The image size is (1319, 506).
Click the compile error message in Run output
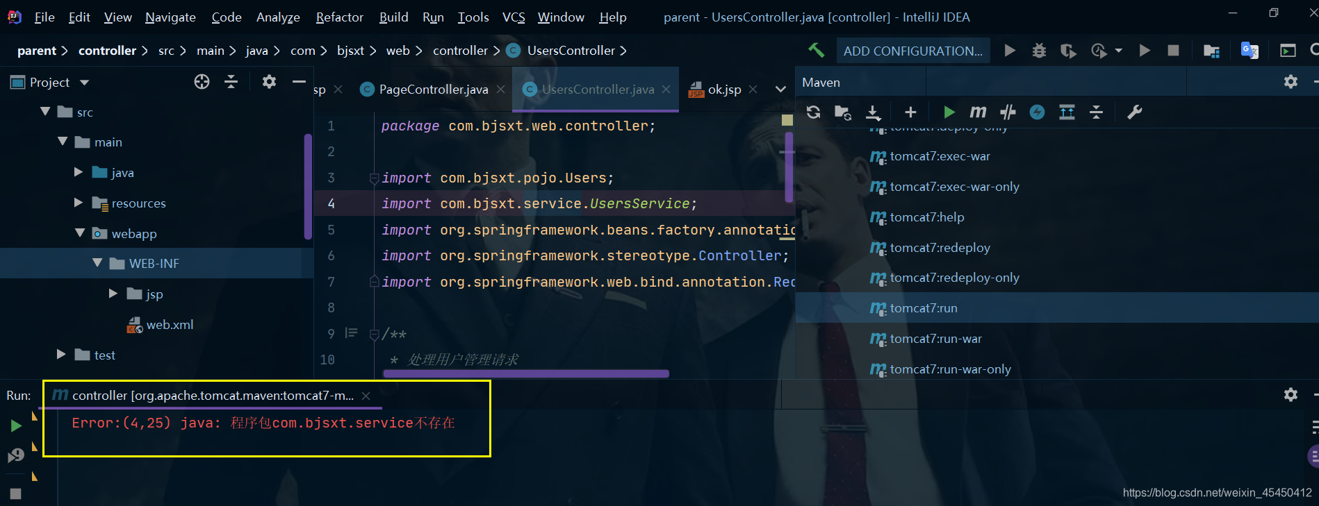point(263,423)
